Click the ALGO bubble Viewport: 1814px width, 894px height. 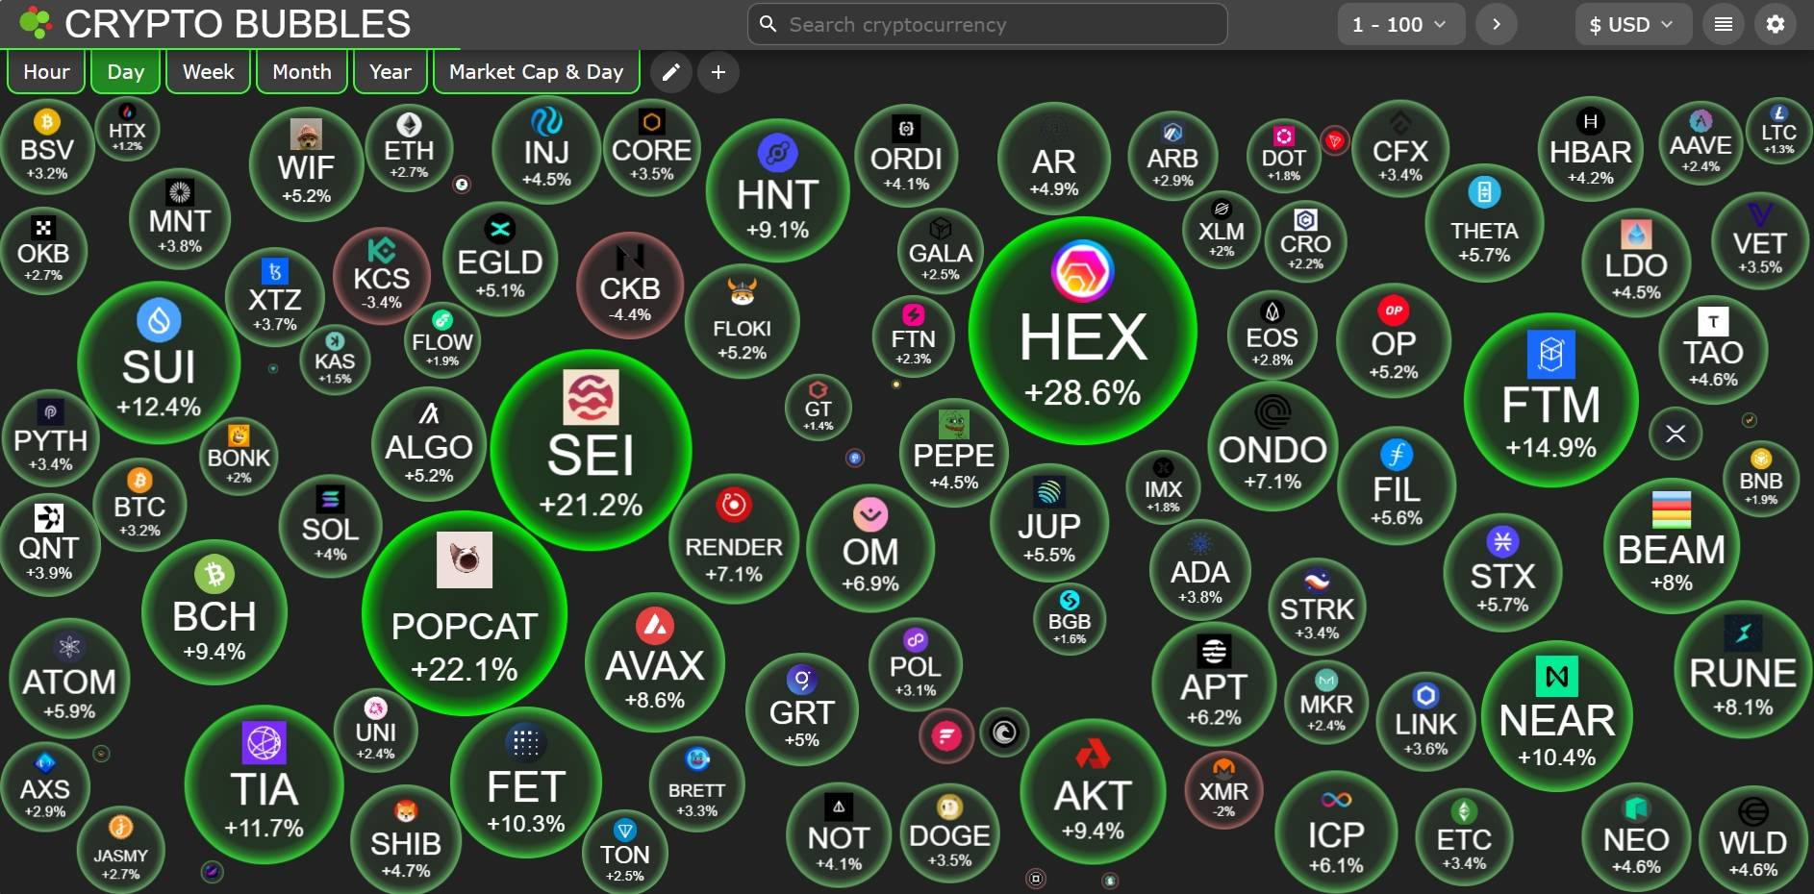pos(429,444)
